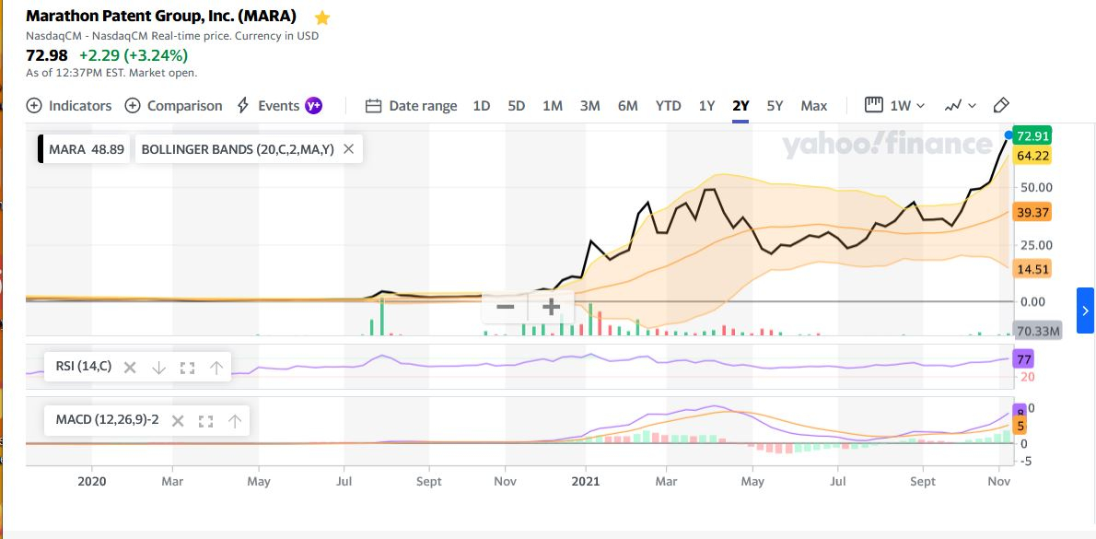
Task: Move the RSI panel down
Action: [158, 367]
